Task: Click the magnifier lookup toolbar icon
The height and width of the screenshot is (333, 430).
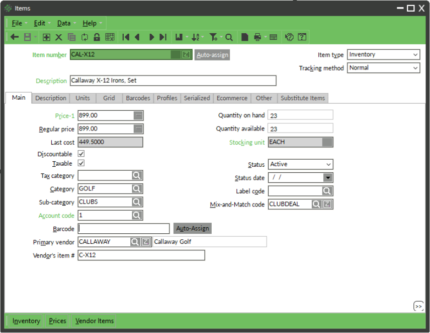Action: coord(229,37)
